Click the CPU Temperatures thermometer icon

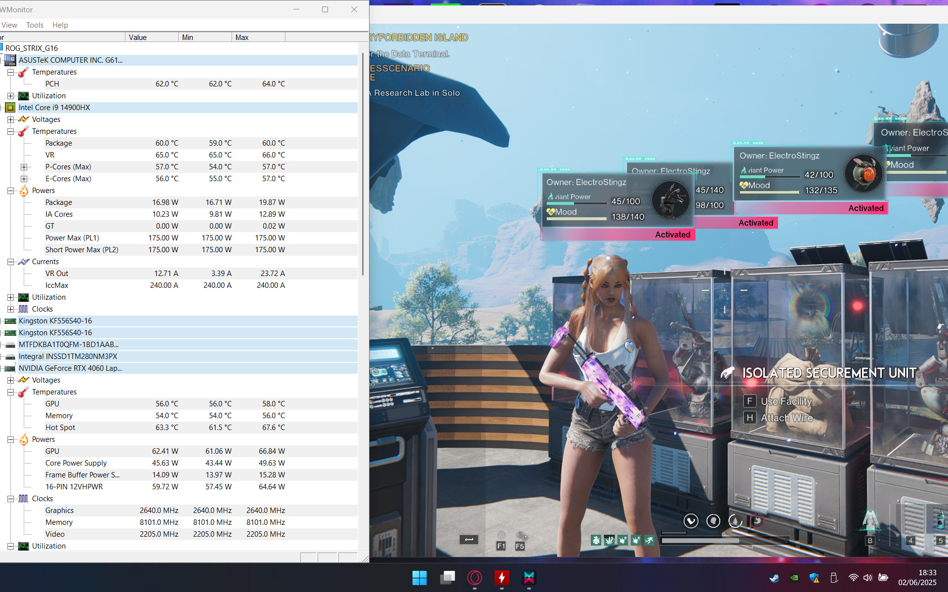[23, 131]
